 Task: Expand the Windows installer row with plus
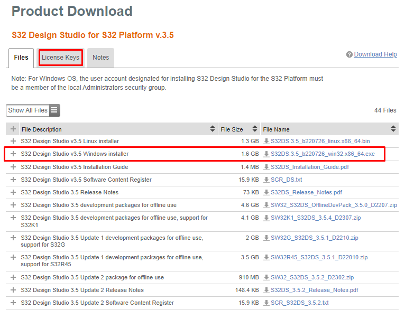[13, 154]
